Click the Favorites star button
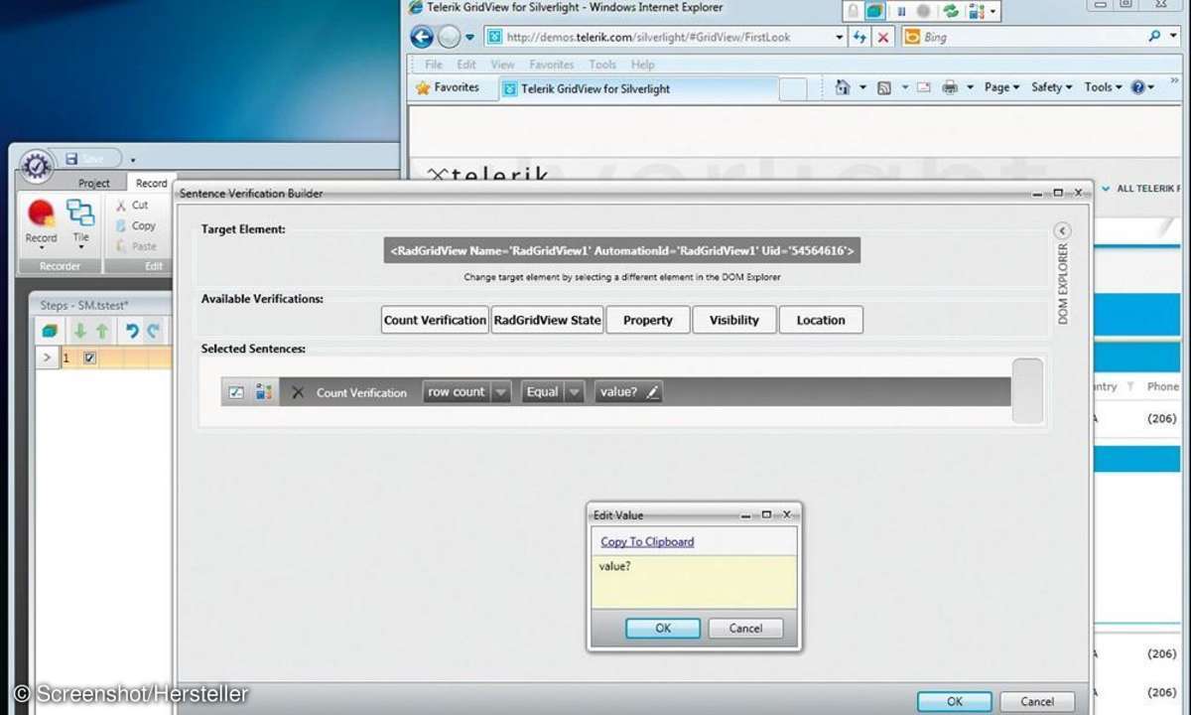The width and height of the screenshot is (1191, 715). click(447, 87)
